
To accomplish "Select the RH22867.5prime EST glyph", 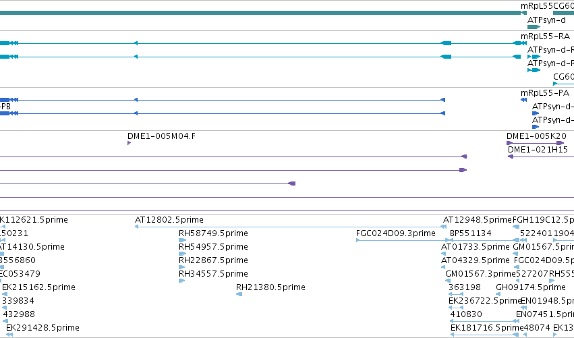I will click(x=181, y=267).
